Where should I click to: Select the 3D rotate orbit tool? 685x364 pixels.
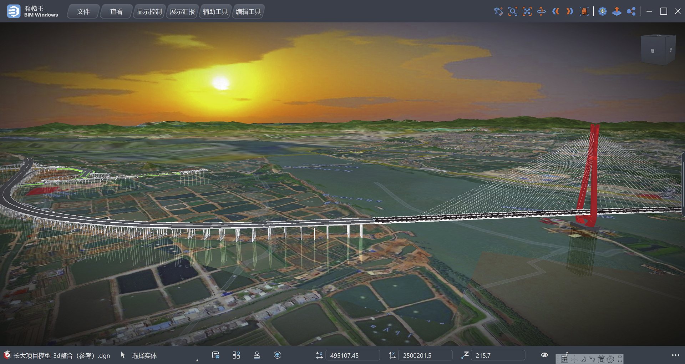pyautogui.click(x=541, y=11)
